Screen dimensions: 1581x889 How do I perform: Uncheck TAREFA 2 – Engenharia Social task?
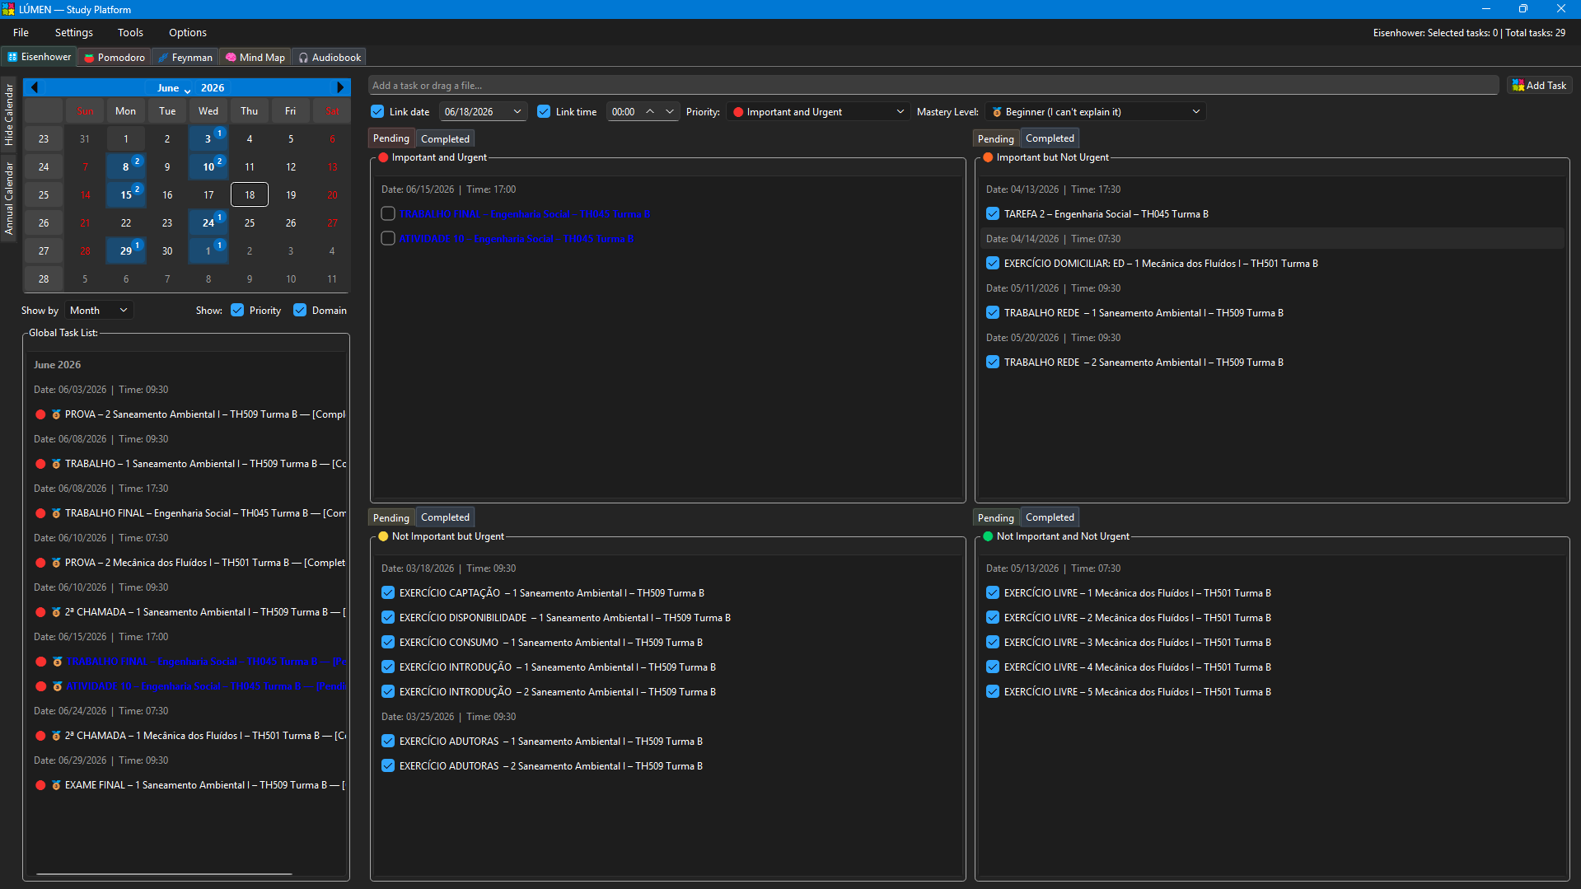tap(993, 214)
